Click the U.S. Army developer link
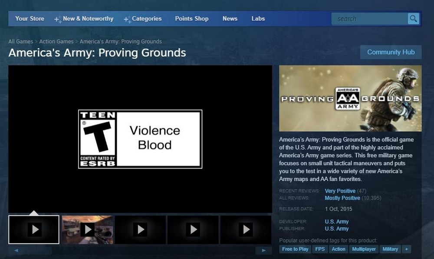The width and height of the screenshot is (434, 259). coord(336,222)
